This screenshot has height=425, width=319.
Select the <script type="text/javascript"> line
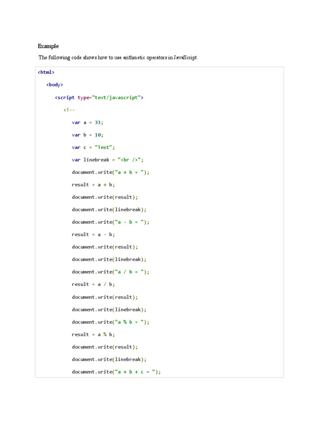(x=99, y=98)
